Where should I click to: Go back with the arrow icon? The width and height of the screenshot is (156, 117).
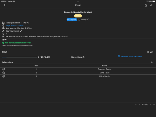[x=5, y=5]
